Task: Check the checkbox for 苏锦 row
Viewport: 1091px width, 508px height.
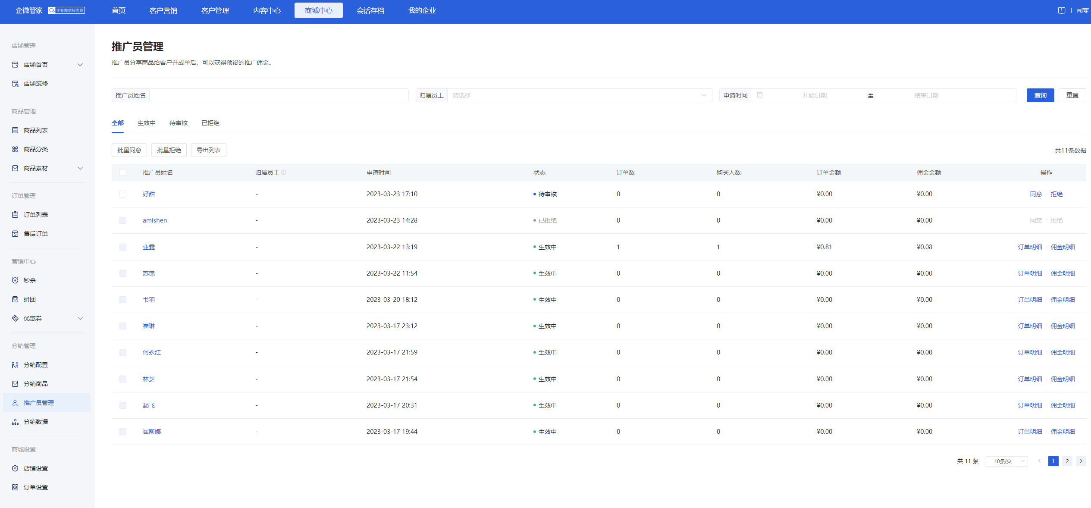Action: tap(123, 273)
